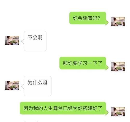Screen dimensions: 130x122
Task: Click the "为什么呀" reply text
Action: point(37,83)
